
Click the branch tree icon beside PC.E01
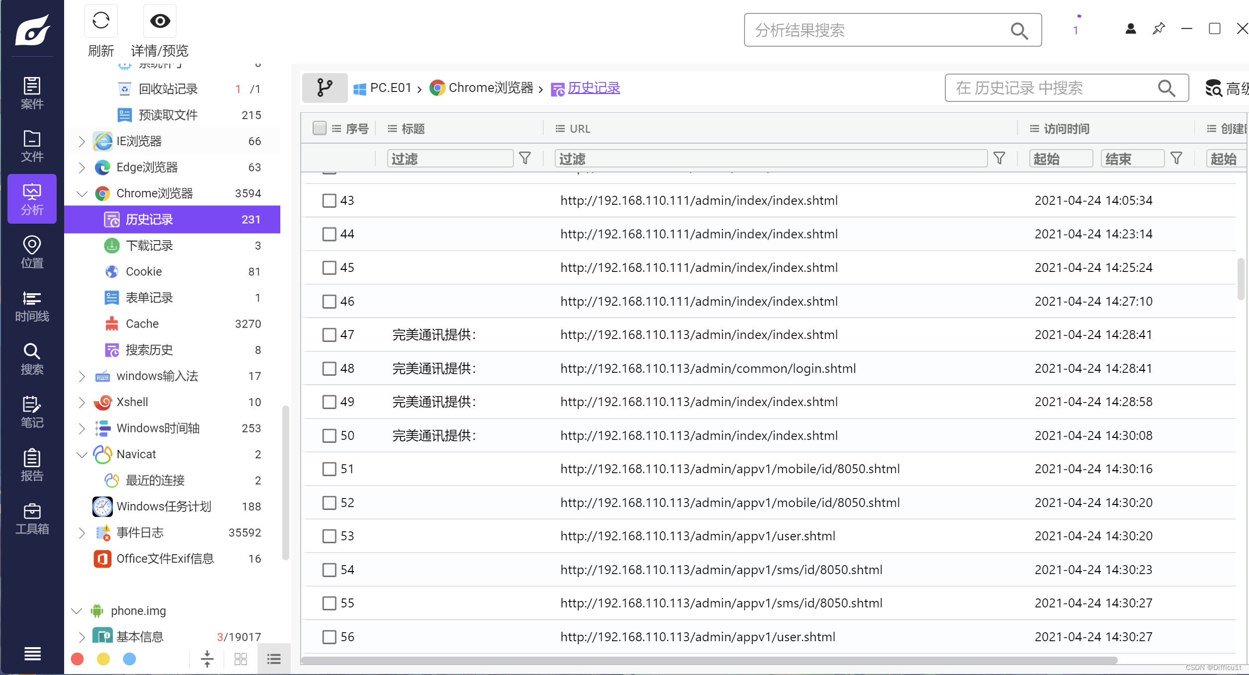(x=325, y=88)
